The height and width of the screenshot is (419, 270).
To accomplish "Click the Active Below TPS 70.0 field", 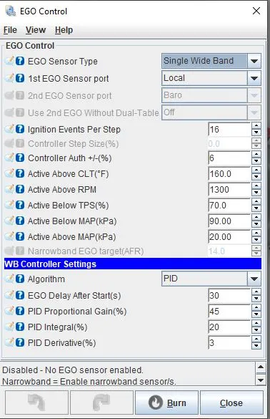I will [x=229, y=206].
